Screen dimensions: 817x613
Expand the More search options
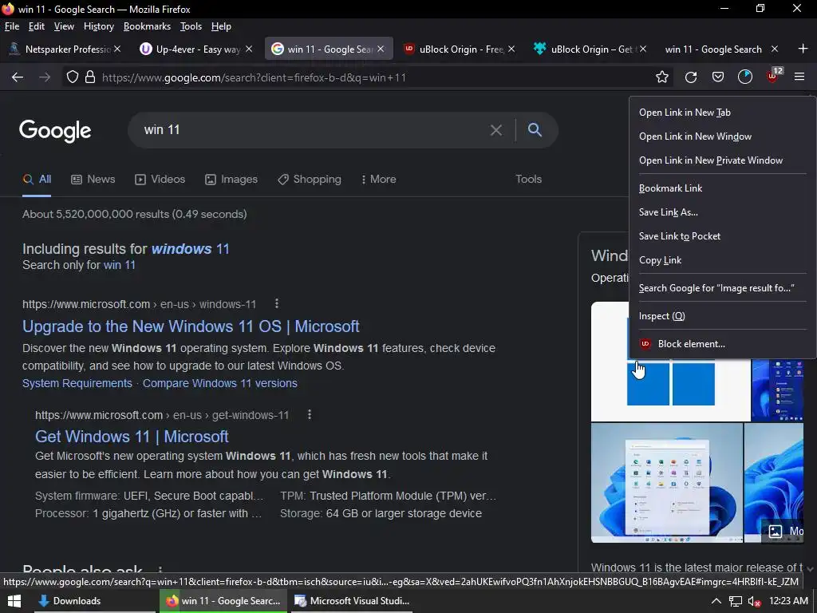pyautogui.click(x=378, y=180)
